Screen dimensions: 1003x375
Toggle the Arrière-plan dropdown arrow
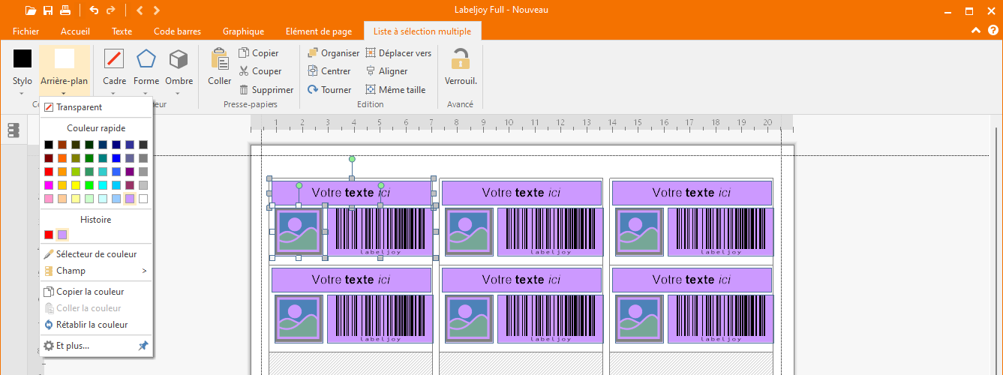pyautogui.click(x=64, y=94)
